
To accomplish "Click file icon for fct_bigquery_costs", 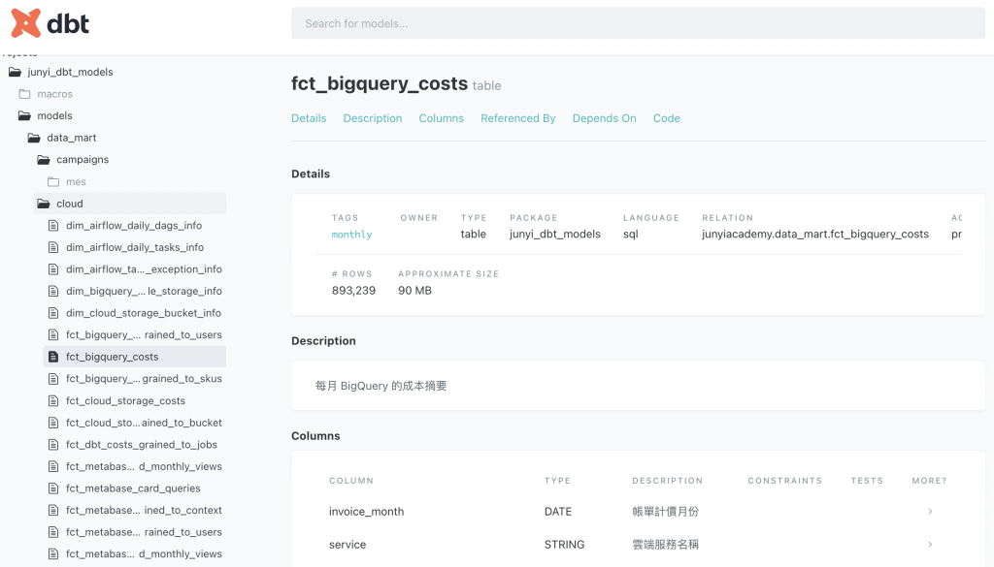I will coord(53,357).
